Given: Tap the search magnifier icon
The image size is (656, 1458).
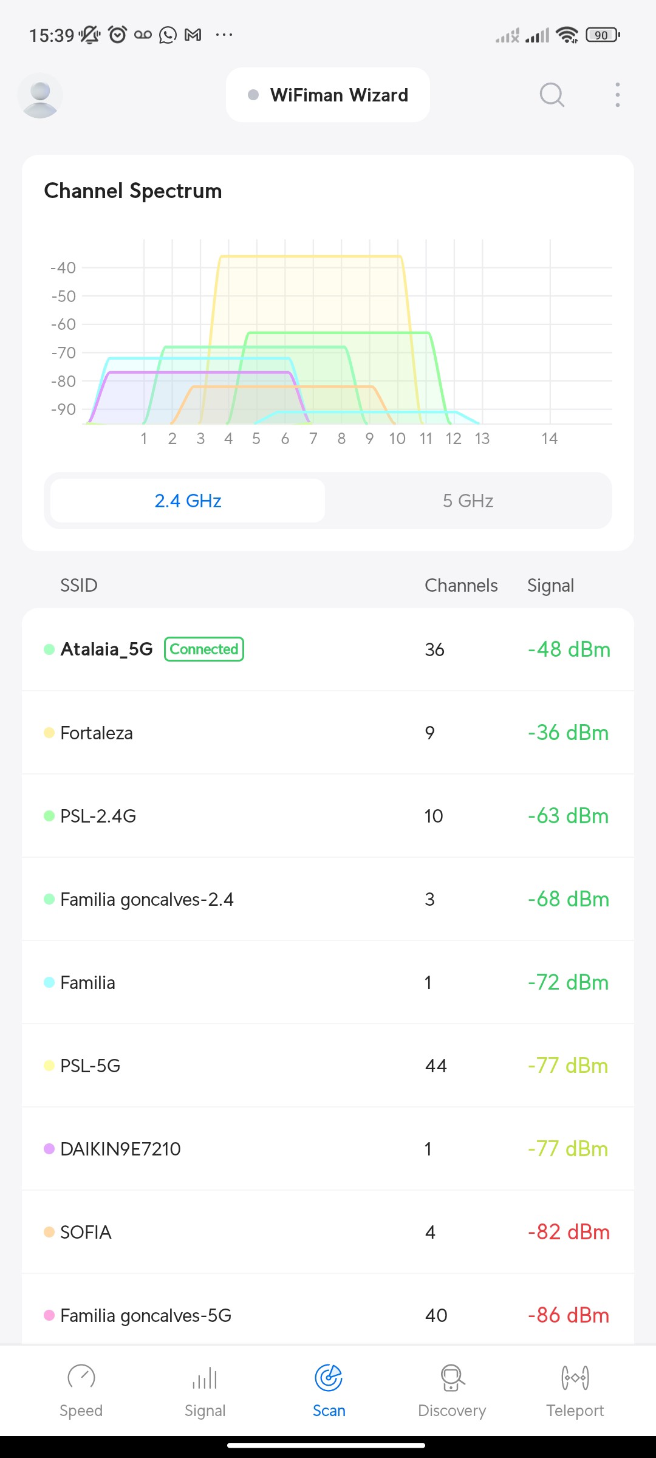Looking at the screenshot, I should tap(552, 95).
